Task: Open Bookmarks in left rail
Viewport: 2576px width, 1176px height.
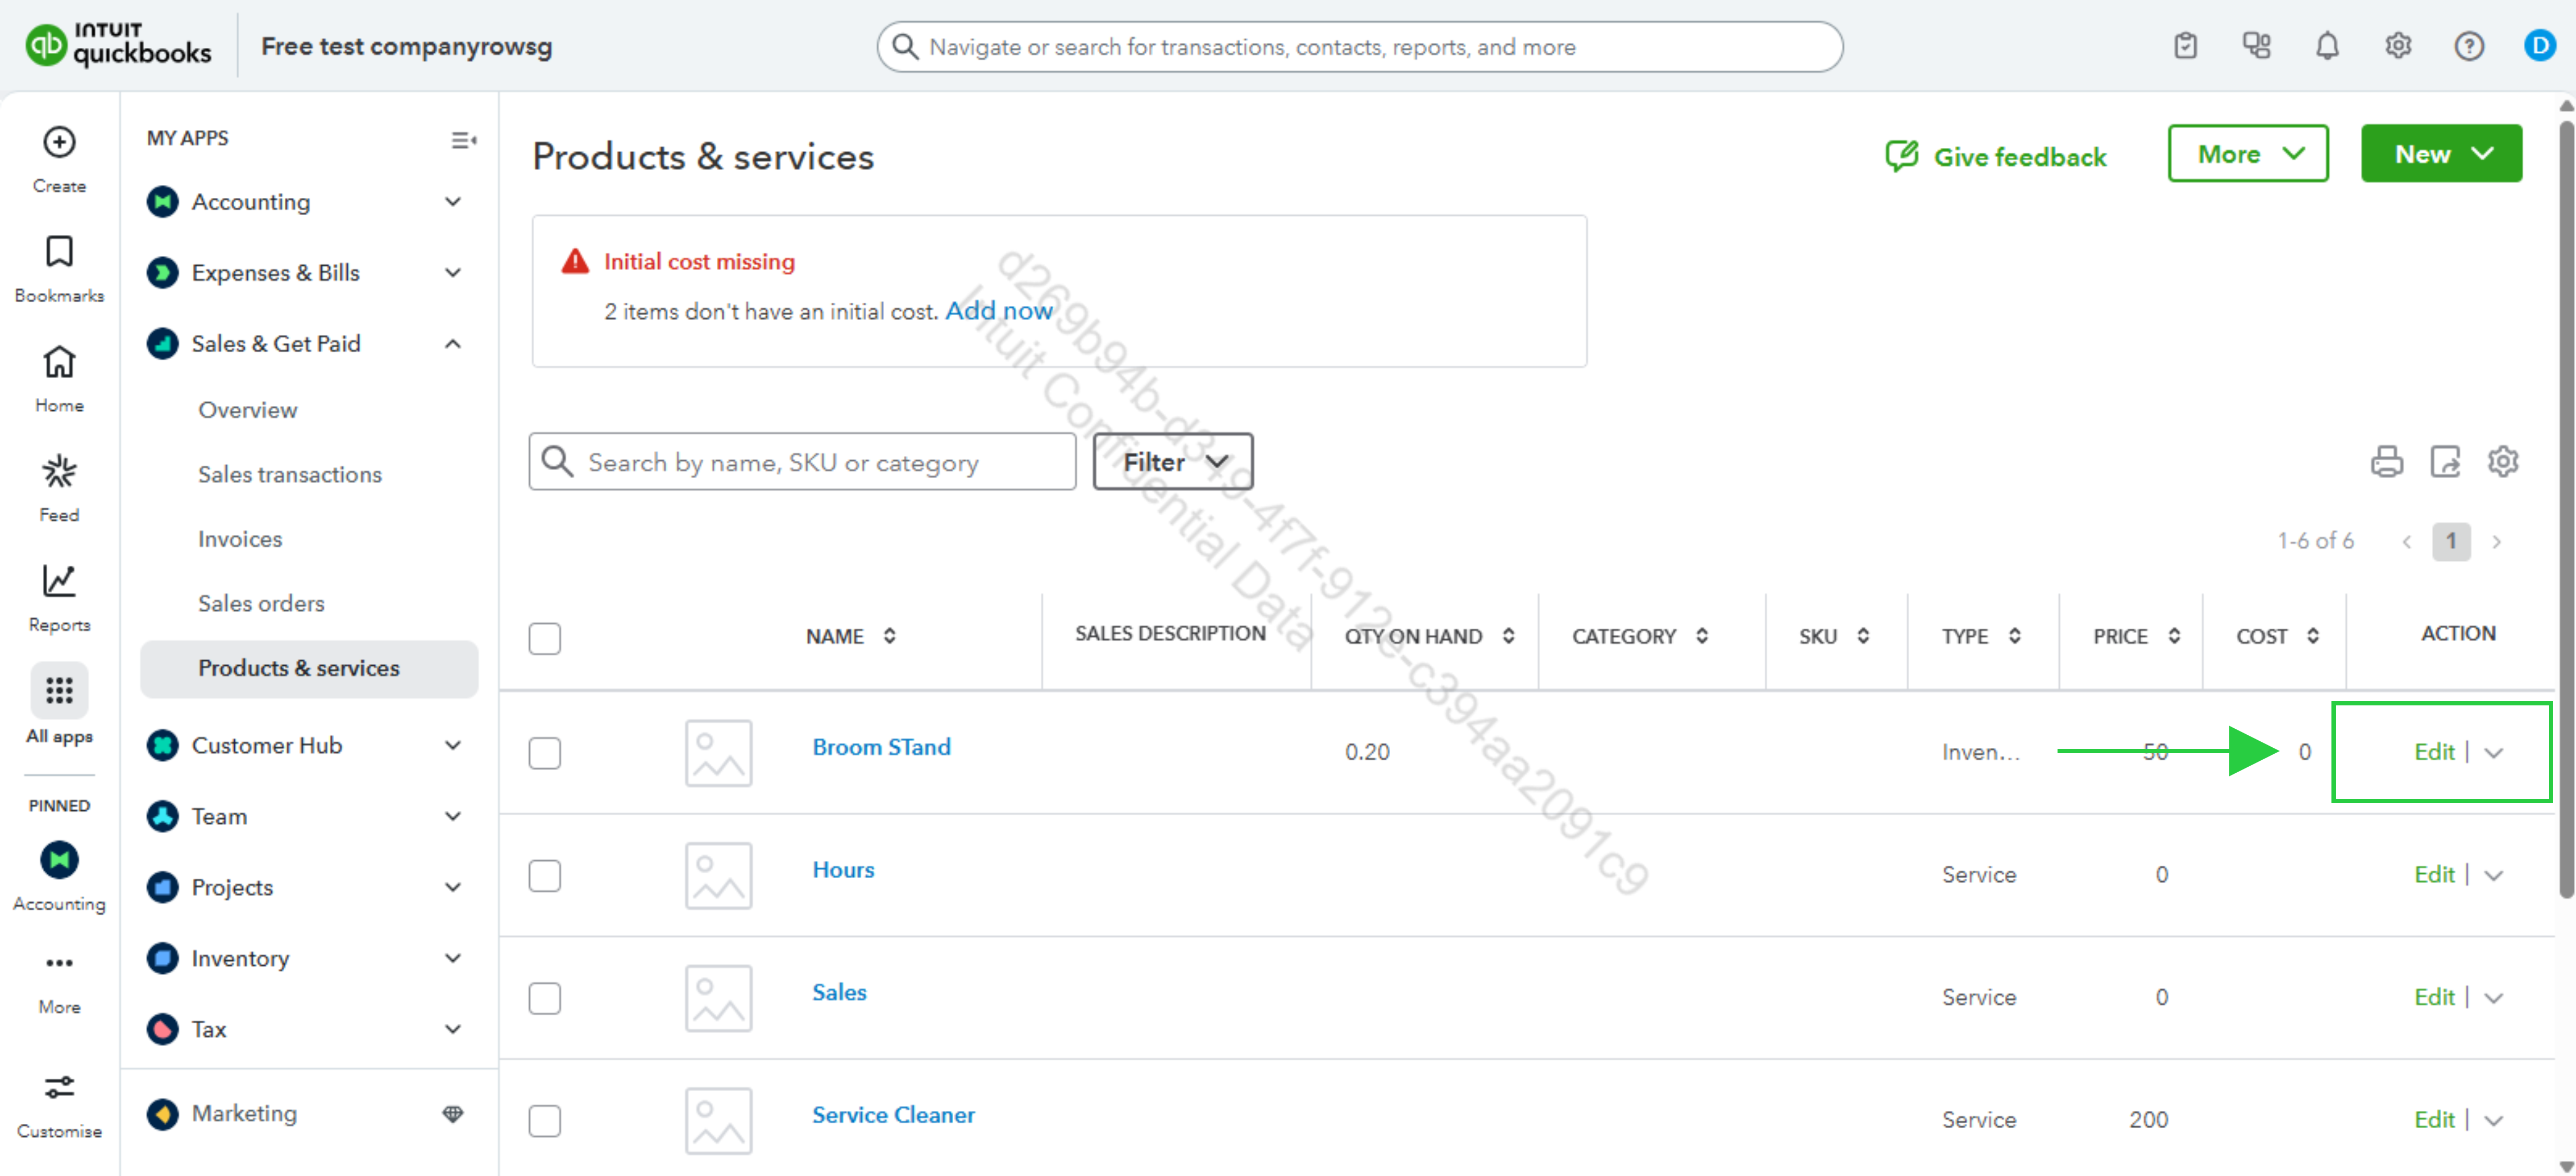Action: pyautogui.click(x=59, y=252)
